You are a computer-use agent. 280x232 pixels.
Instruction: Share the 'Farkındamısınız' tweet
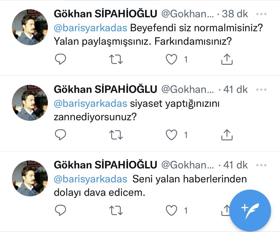(227, 60)
